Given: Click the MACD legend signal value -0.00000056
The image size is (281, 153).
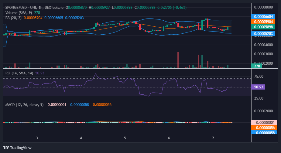Looking at the screenshot, I should (x=101, y=105).
